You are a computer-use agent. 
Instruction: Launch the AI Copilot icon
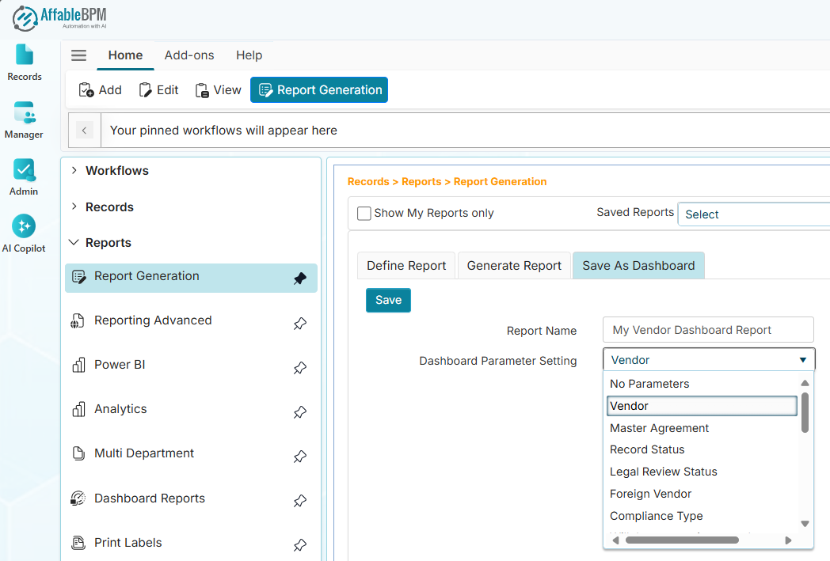click(x=24, y=233)
